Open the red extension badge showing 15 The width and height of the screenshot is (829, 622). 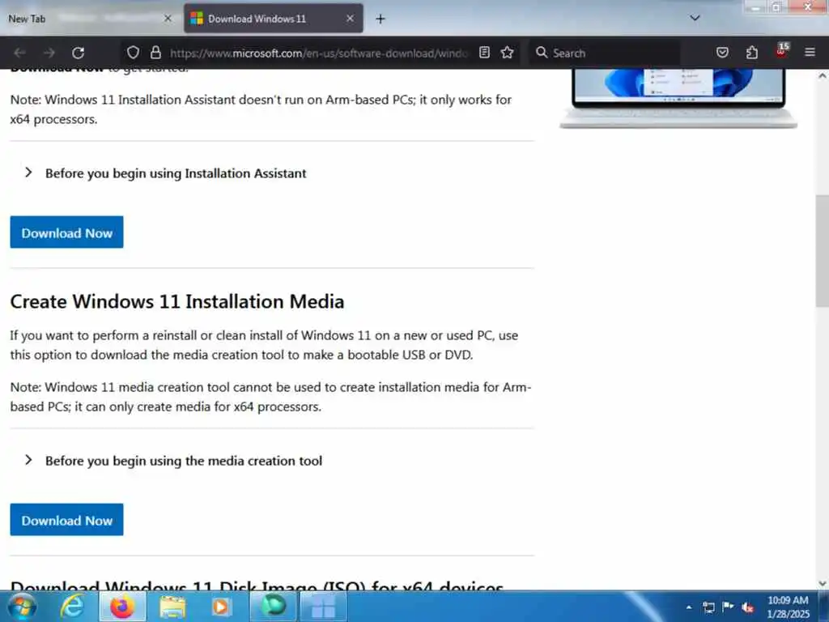tap(781, 51)
